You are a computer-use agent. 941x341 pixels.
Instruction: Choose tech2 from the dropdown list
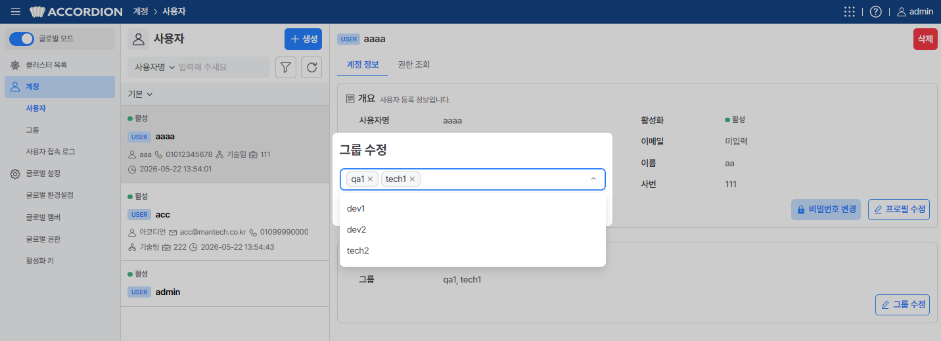[472, 250]
